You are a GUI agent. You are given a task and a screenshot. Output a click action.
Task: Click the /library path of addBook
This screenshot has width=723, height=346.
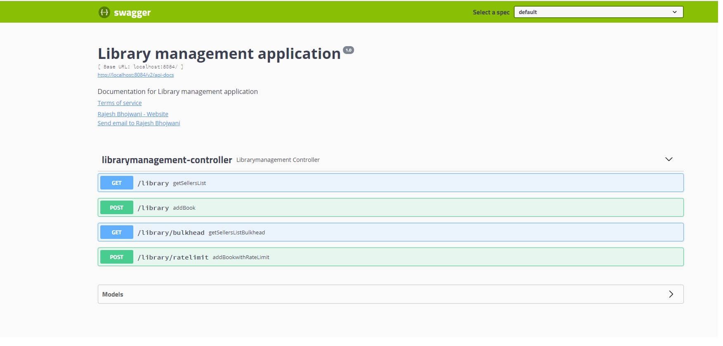pyautogui.click(x=153, y=208)
